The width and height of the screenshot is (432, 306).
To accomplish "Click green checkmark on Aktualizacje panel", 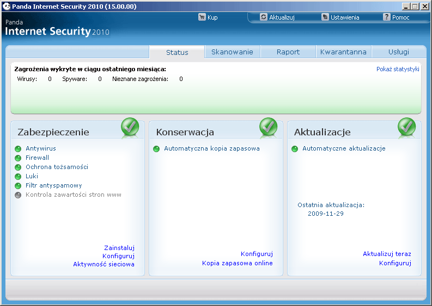I will [406, 127].
